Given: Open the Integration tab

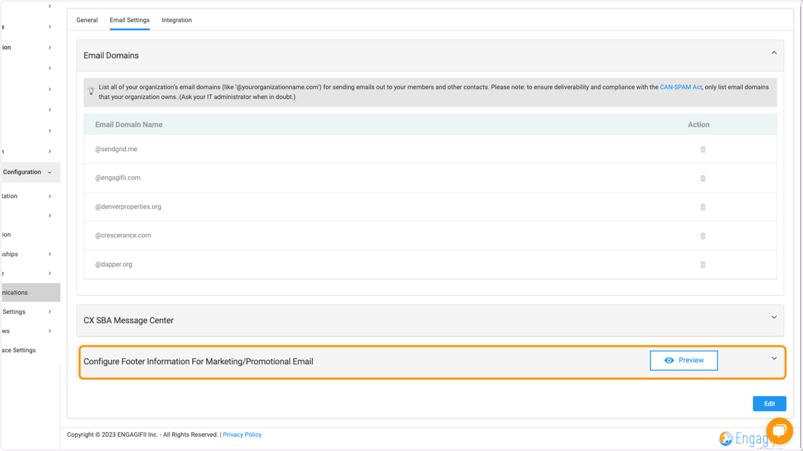Looking at the screenshot, I should (x=177, y=20).
